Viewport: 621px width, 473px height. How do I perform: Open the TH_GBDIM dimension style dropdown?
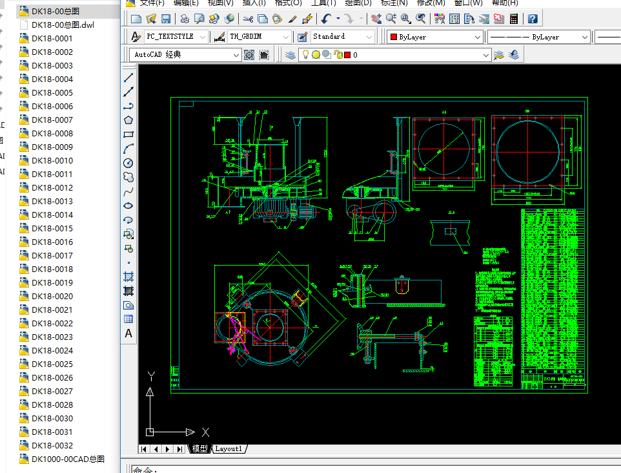click(x=286, y=37)
